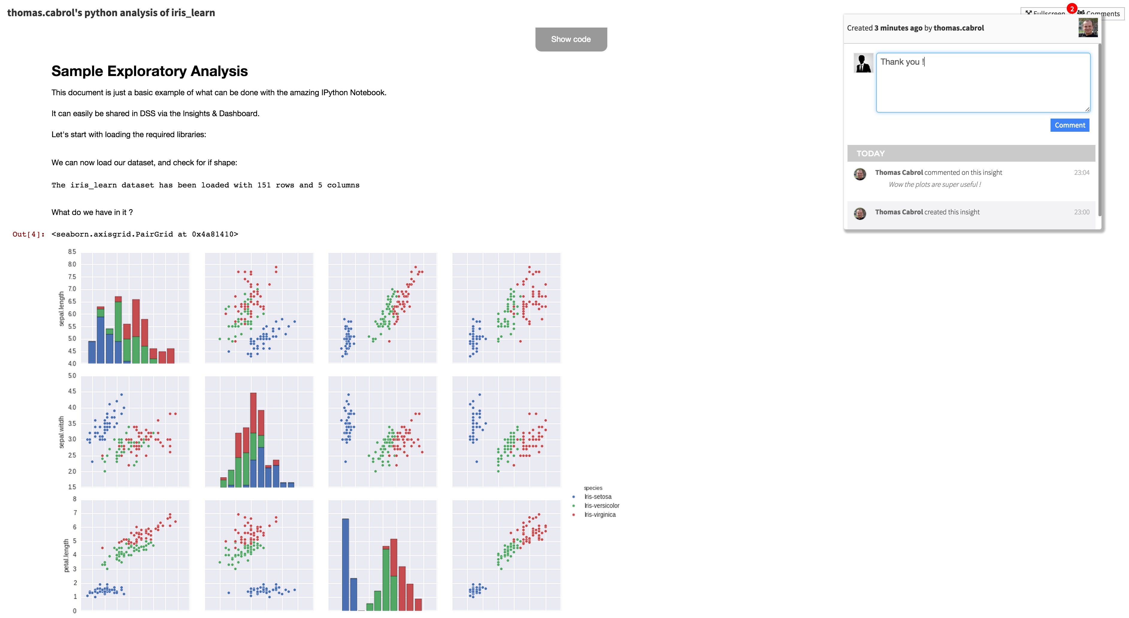
Task: Click thomas.cabrol's photo in the panel header
Action: 1088,28
